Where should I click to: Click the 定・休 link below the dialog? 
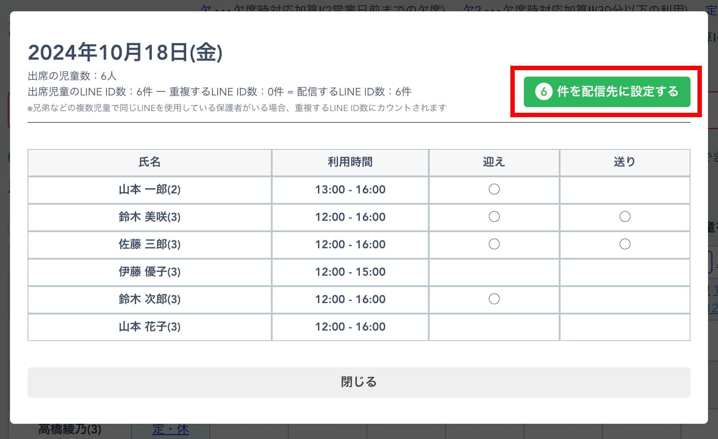click(x=171, y=430)
